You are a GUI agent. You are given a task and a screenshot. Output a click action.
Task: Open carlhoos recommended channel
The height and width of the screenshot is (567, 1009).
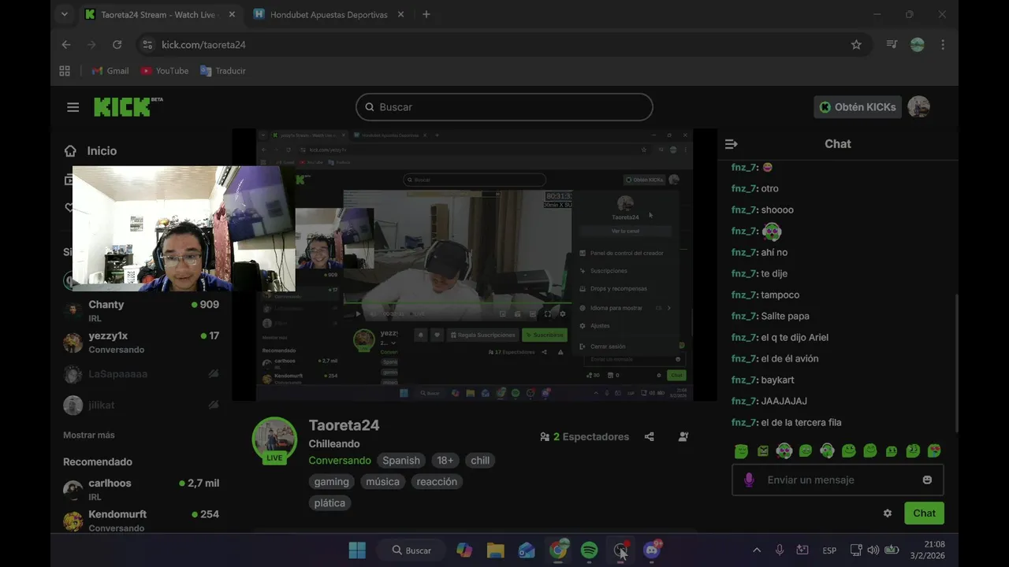coord(142,489)
